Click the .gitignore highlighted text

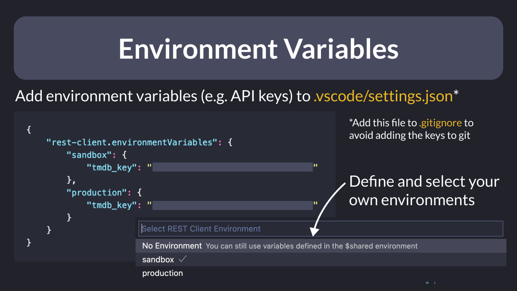coord(440,123)
